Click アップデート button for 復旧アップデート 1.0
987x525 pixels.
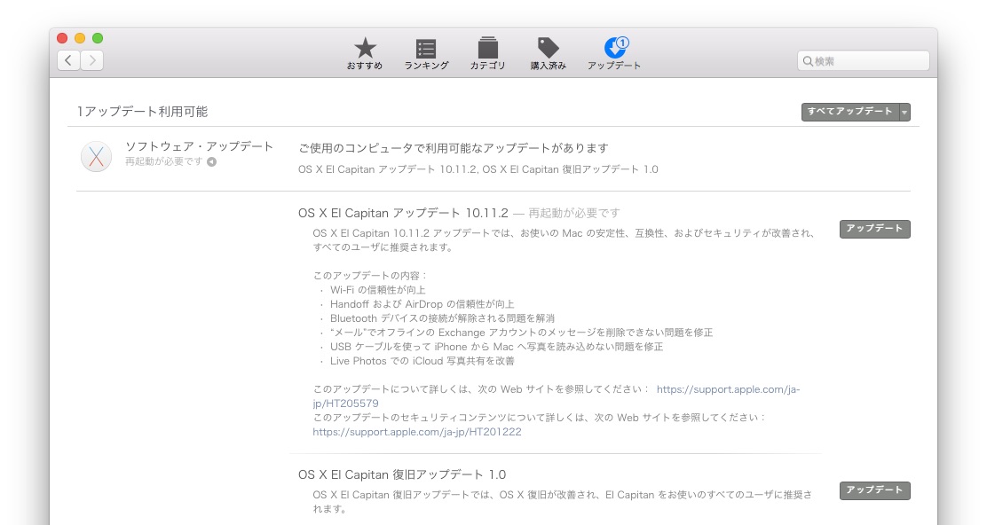pos(874,490)
